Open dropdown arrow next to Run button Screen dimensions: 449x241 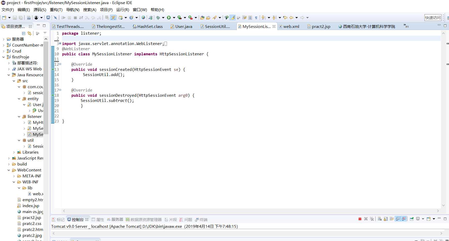point(174,18)
